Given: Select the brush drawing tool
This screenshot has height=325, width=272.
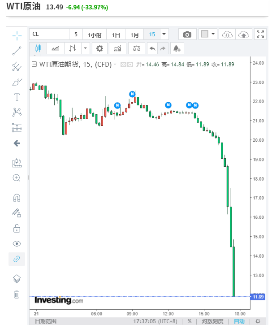Looking at the screenshot, I should pyautogui.click(x=17, y=82).
